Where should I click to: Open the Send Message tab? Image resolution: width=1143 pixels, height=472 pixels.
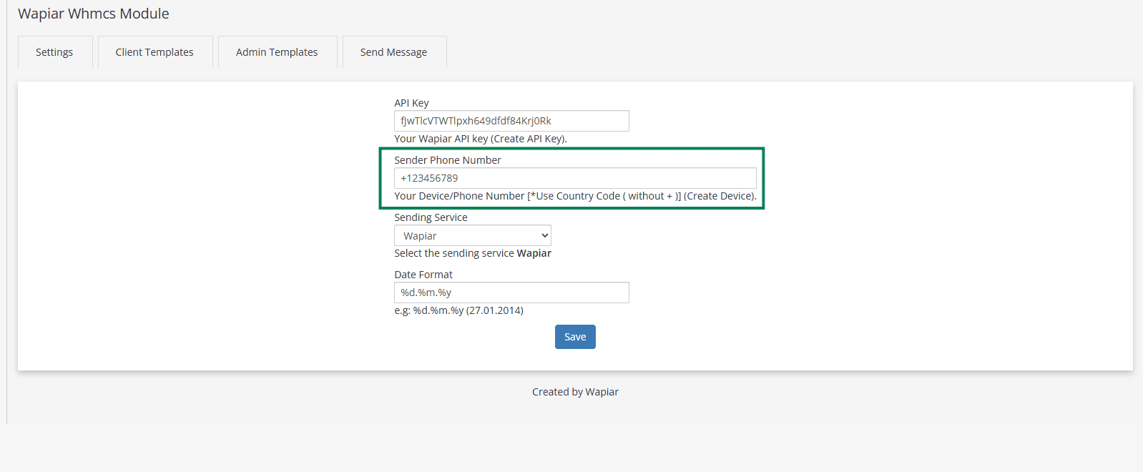[393, 52]
